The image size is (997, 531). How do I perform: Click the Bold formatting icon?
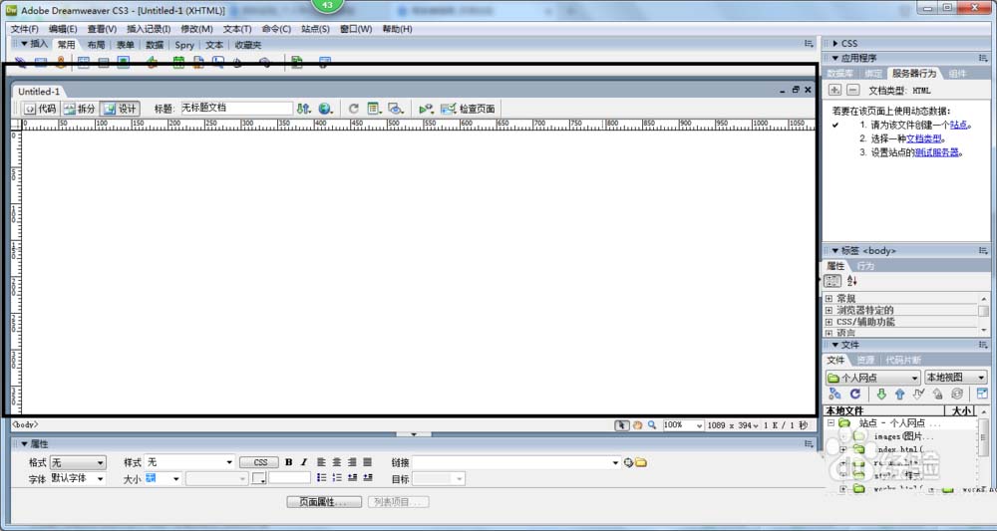click(289, 462)
